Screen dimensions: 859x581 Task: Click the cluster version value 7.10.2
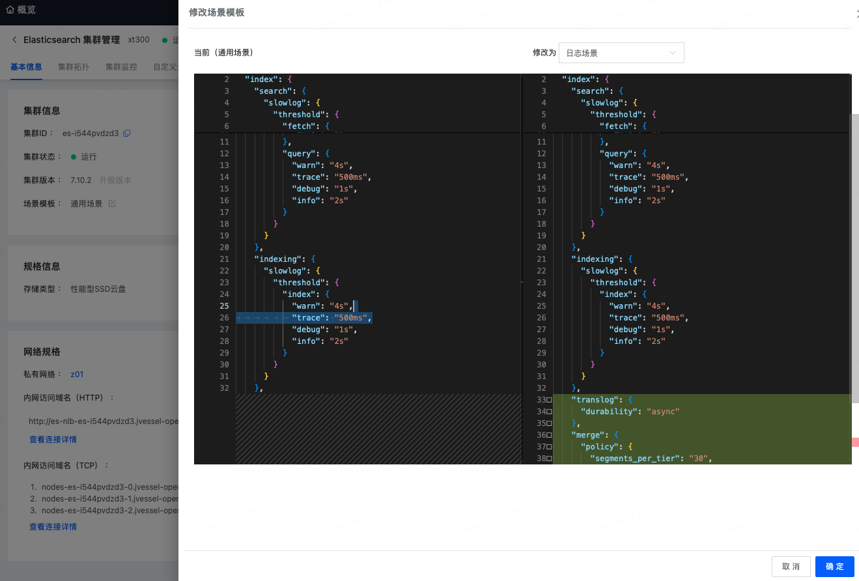[x=81, y=180]
